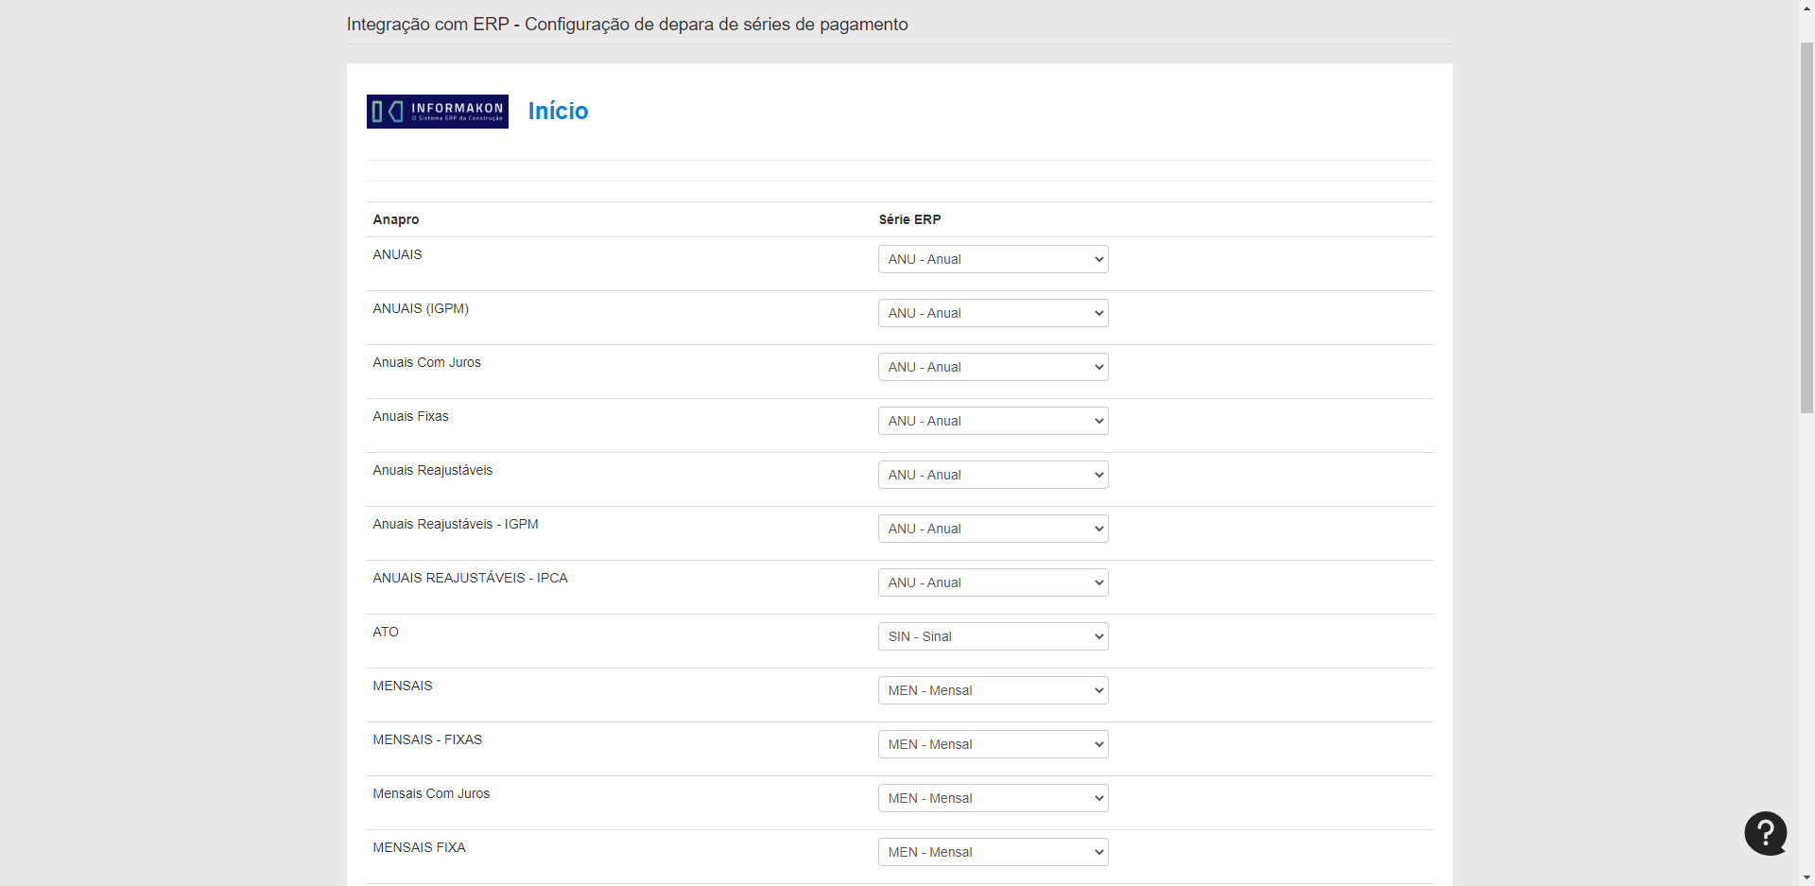This screenshot has width=1815, height=886.
Task: Expand the MENSAIS - FIXAS dropdown
Action: (x=993, y=744)
